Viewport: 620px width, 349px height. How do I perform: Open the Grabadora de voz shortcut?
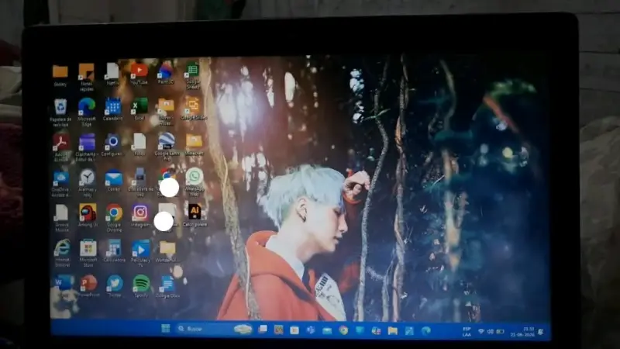point(140,183)
